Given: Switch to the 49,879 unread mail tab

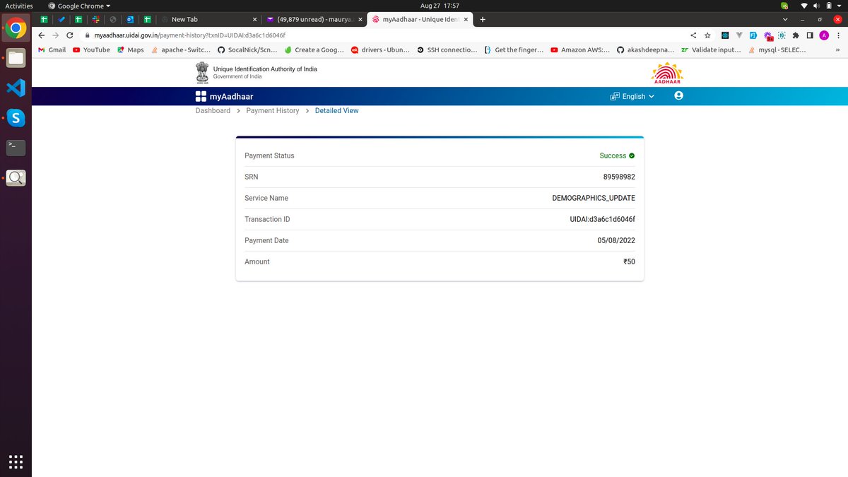Looking at the screenshot, I should (x=314, y=19).
